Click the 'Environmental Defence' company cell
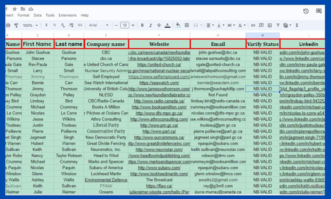The image size is (331, 199). [x=106, y=180]
